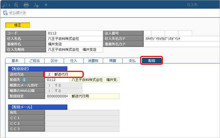The width and height of the screenshot is (220, 138).
Task: Click the CC1 mail field
Action: (82, 118)
